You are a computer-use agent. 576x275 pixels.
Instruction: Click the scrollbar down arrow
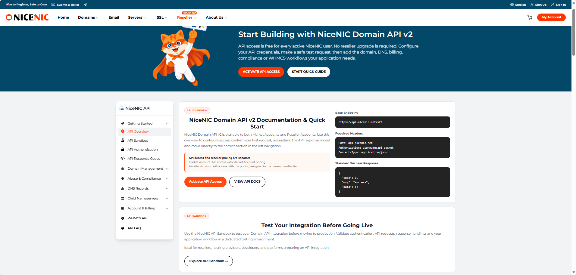[574, 273]
